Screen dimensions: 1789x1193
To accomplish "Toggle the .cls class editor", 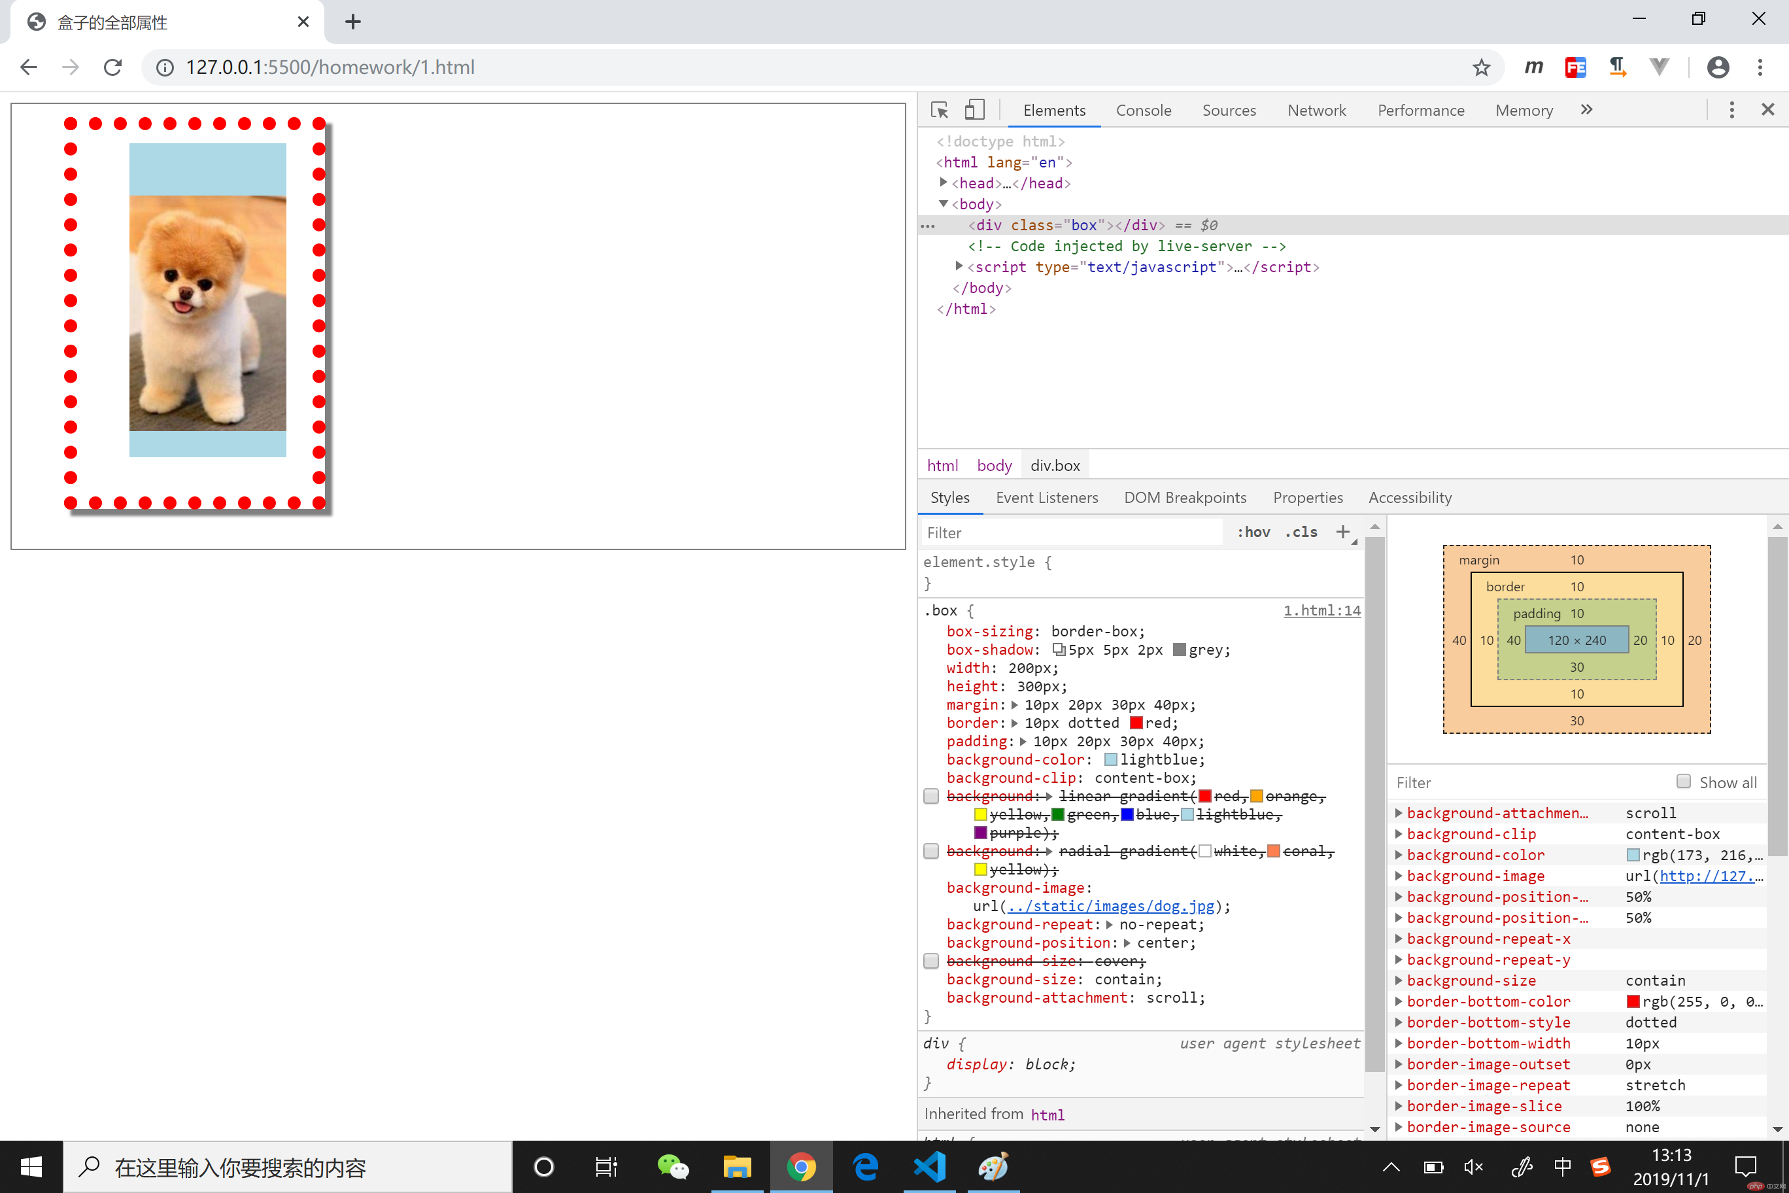I will [1301, 532].
